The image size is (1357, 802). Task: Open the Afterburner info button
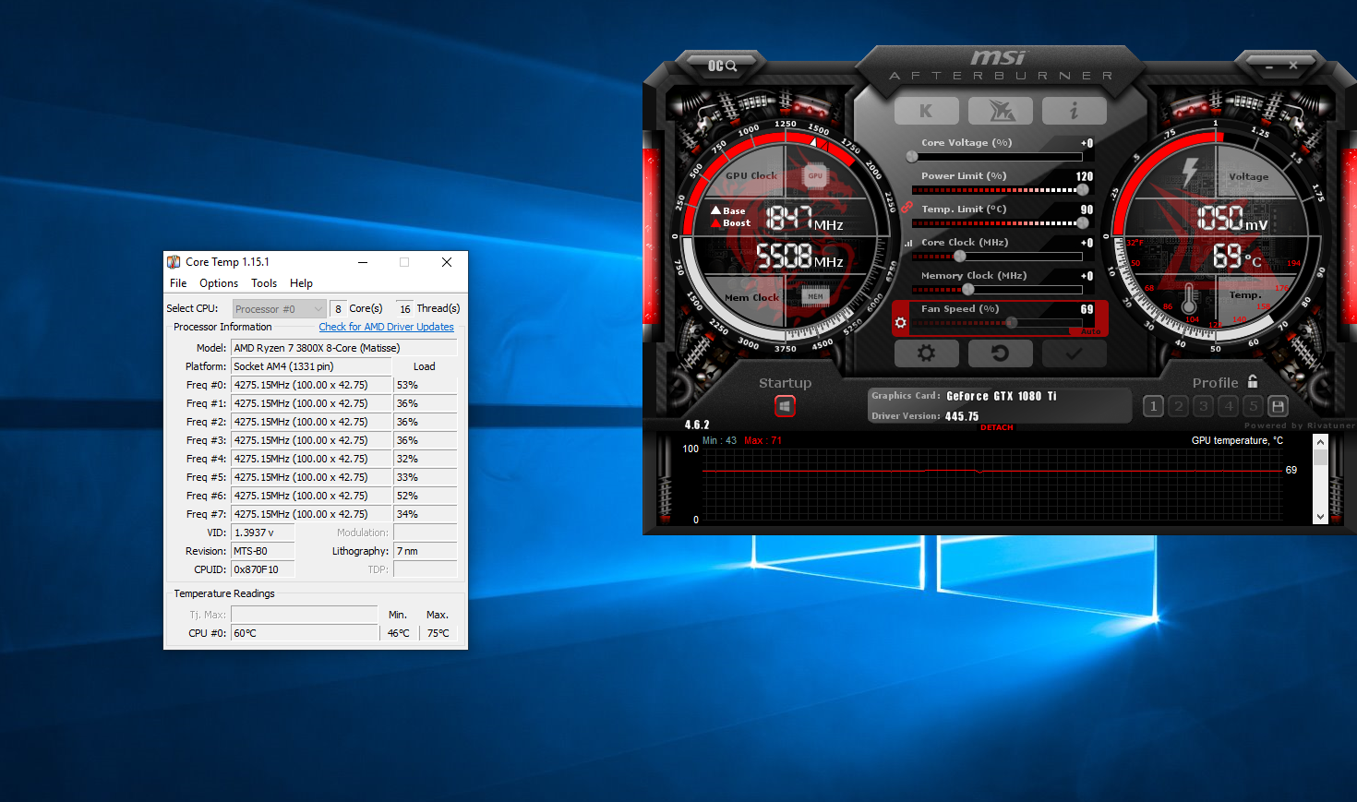tap(1074, 111)
